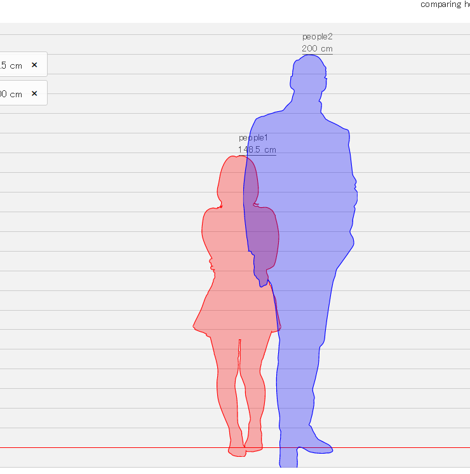
Task: Click the people2 name label
Action: pos(318,37)
